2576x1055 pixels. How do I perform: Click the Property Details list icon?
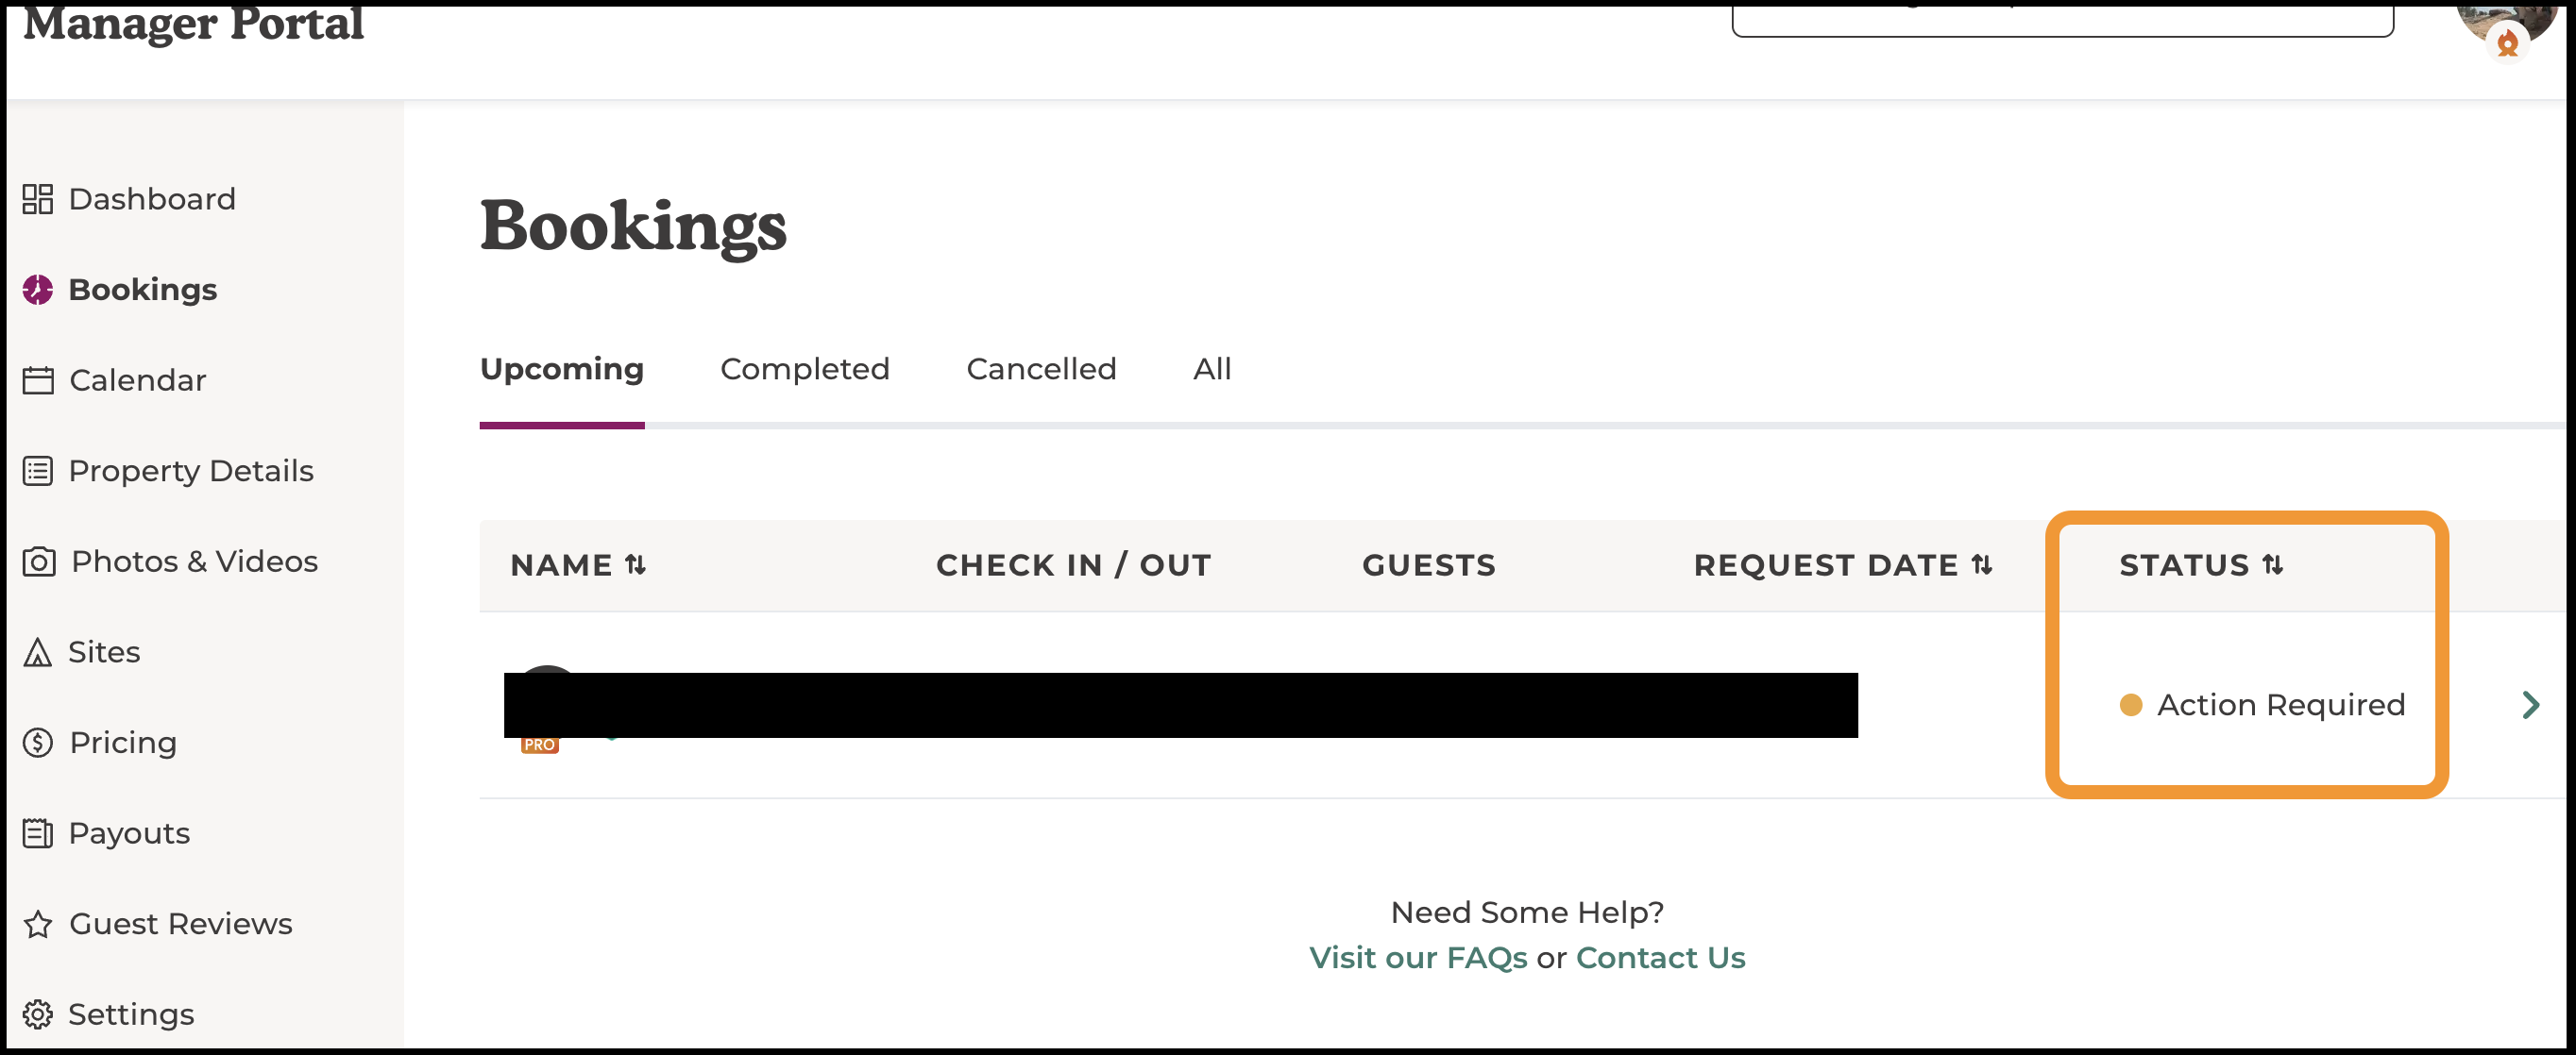point(38,471)
